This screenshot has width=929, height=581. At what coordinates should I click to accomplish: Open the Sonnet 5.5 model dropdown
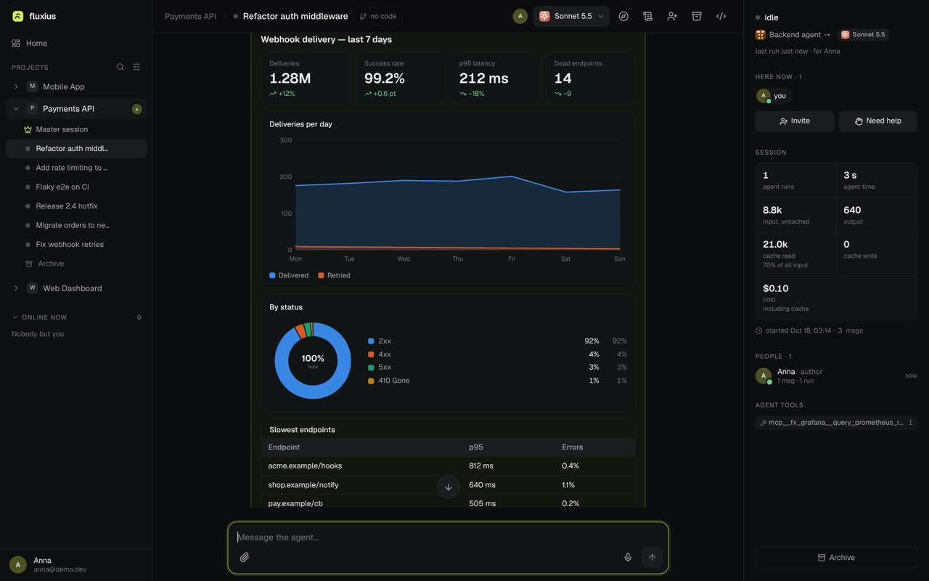[x=571, y=16]
